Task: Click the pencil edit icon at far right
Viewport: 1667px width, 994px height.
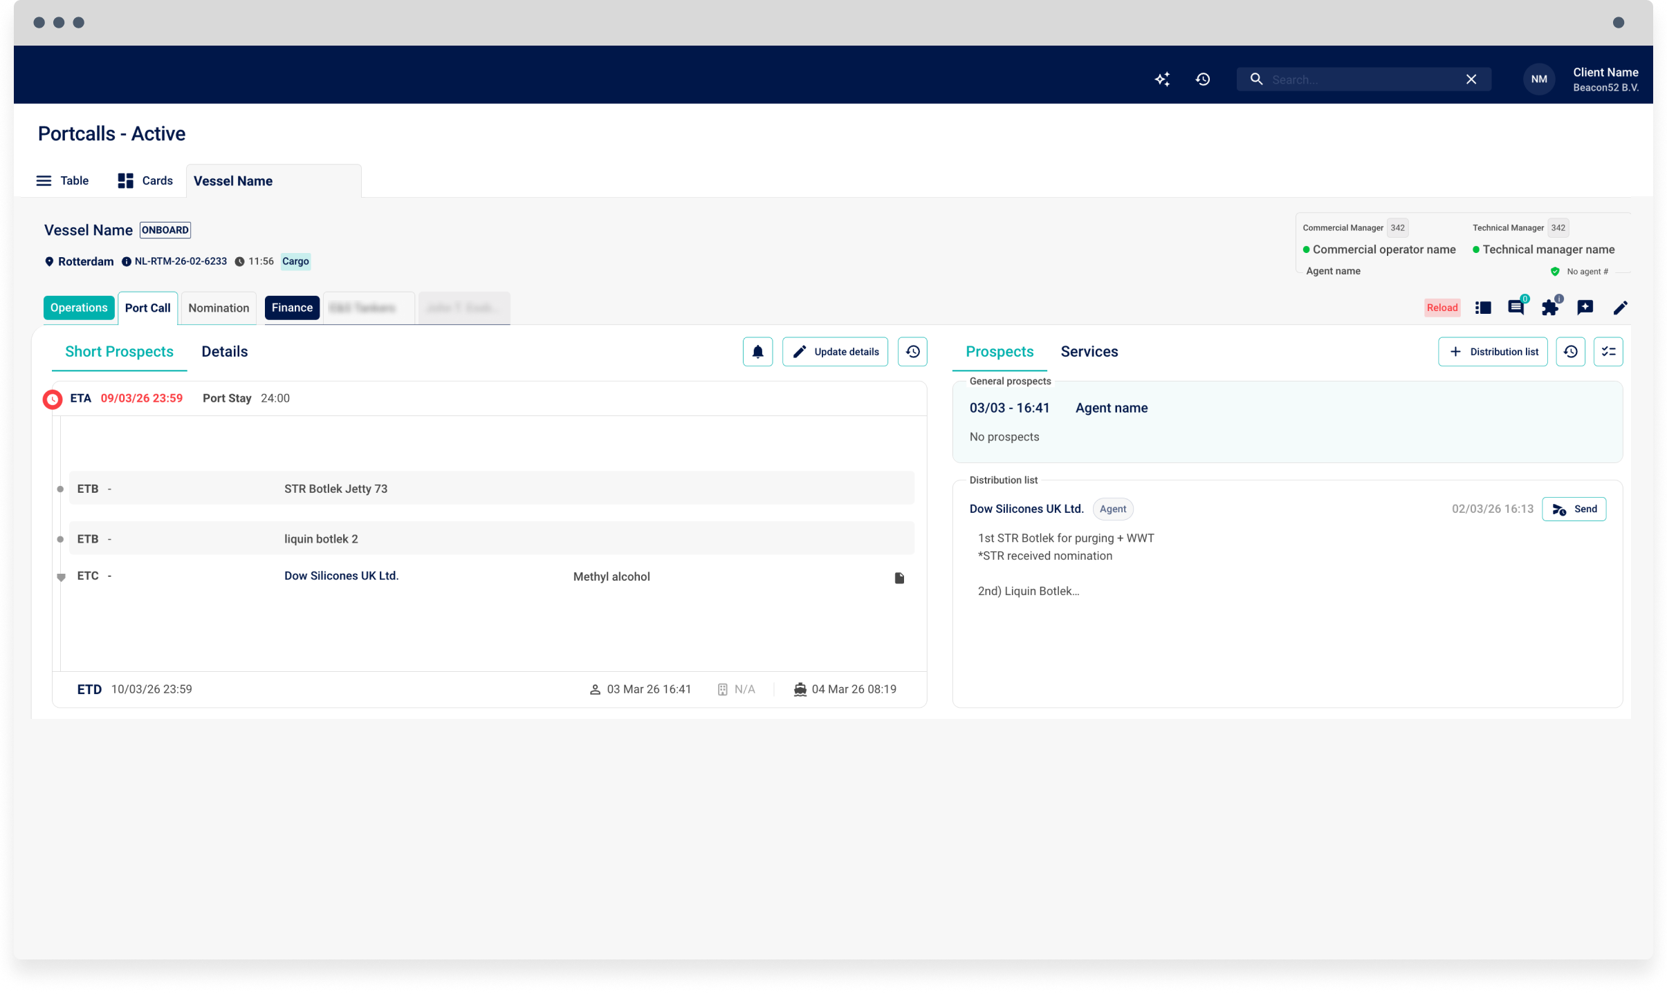Action: point(1620,308)
